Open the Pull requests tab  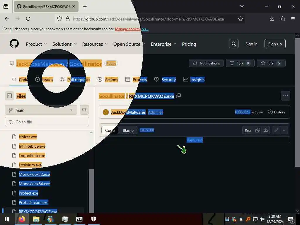point(75,80)
